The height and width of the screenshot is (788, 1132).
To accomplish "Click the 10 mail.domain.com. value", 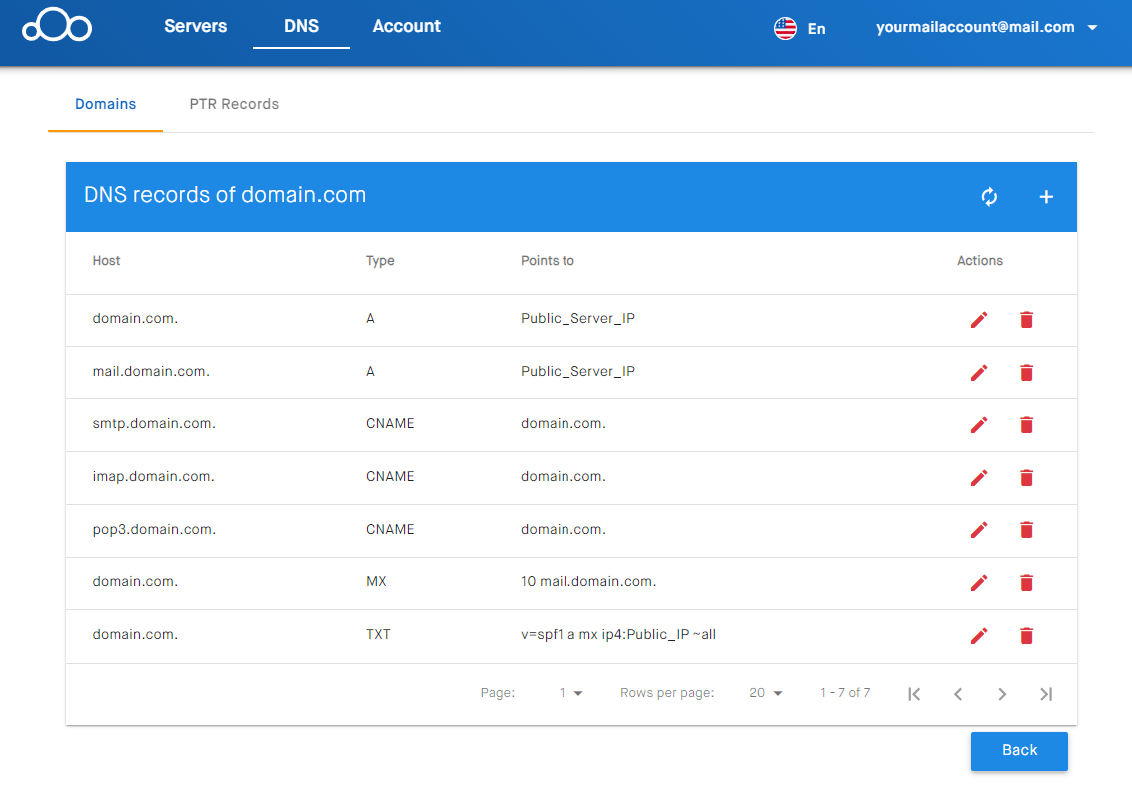I will [588, 581].
